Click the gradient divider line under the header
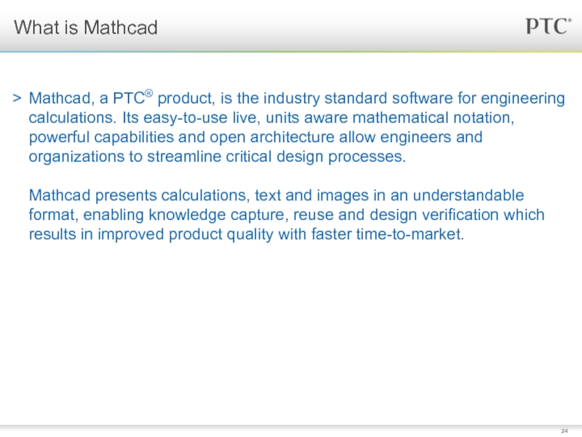This screenshot has height=437, width=582. (291, 52)
